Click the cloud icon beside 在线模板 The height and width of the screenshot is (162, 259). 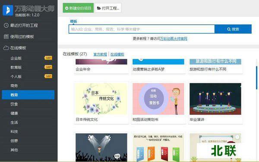[x=6, y=48]
